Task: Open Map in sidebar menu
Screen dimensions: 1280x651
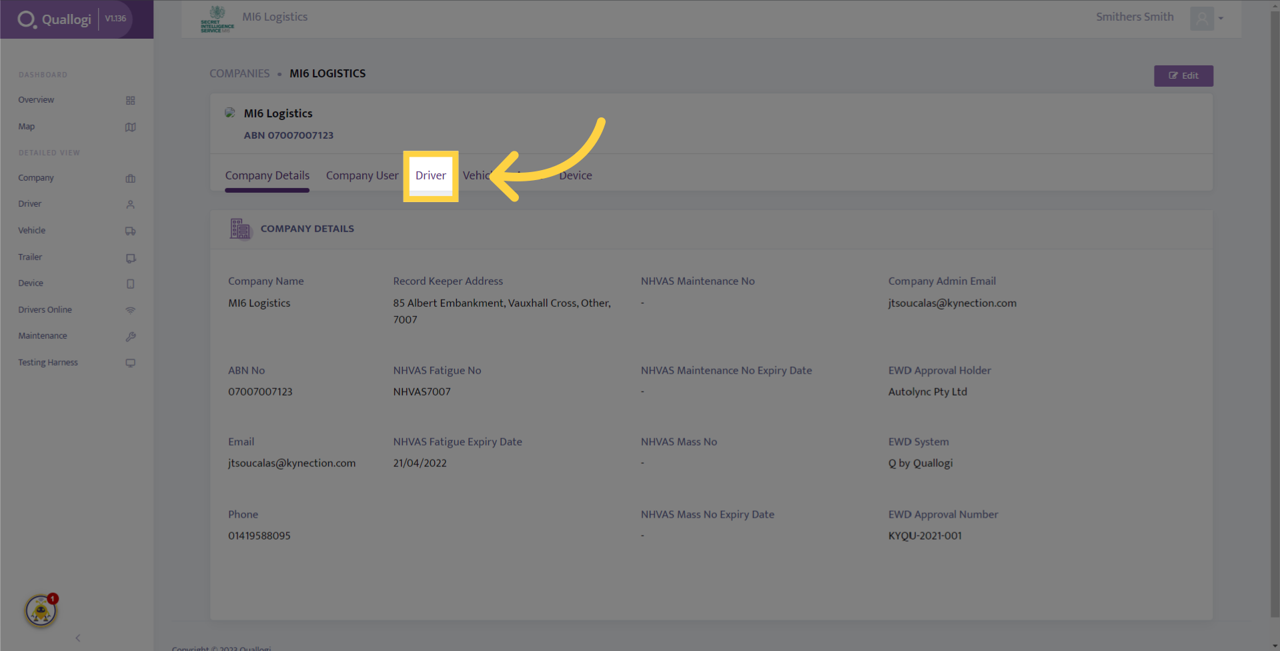Action: point(27,127)
